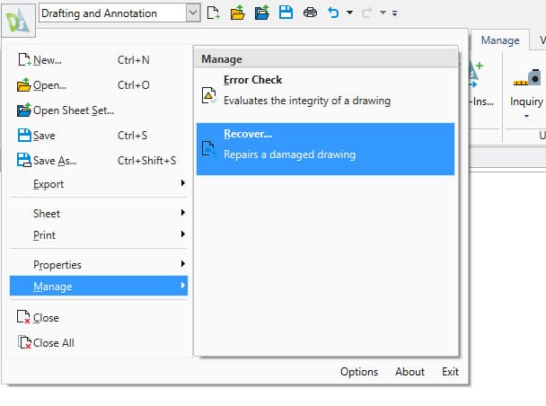Click the Exit button at menu bottom

pyautogui.click(x=450, y=372)
